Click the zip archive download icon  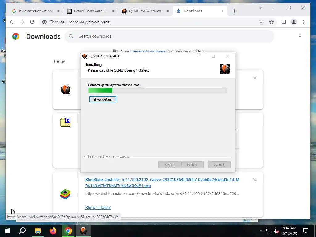point(65,122)
